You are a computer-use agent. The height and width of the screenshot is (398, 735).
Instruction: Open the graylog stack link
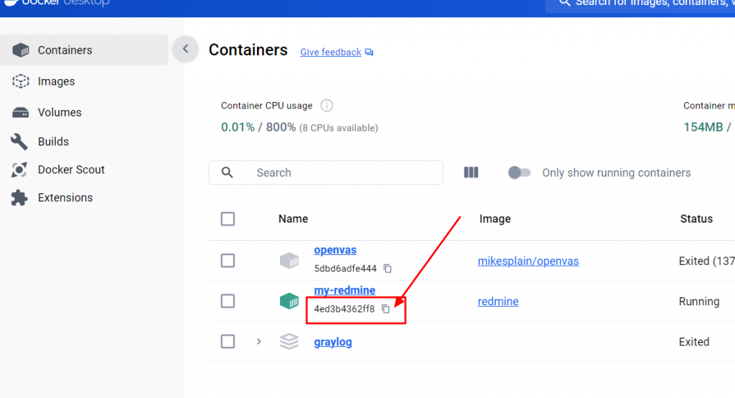click(333, 342)
